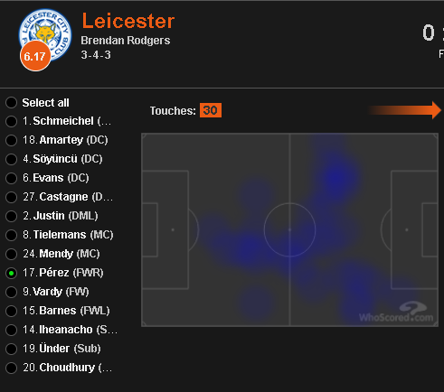This screenshot has height=392, width=444.
Task: Deselect the active Pérez (FWR) radio
Action: click(11, 273)
